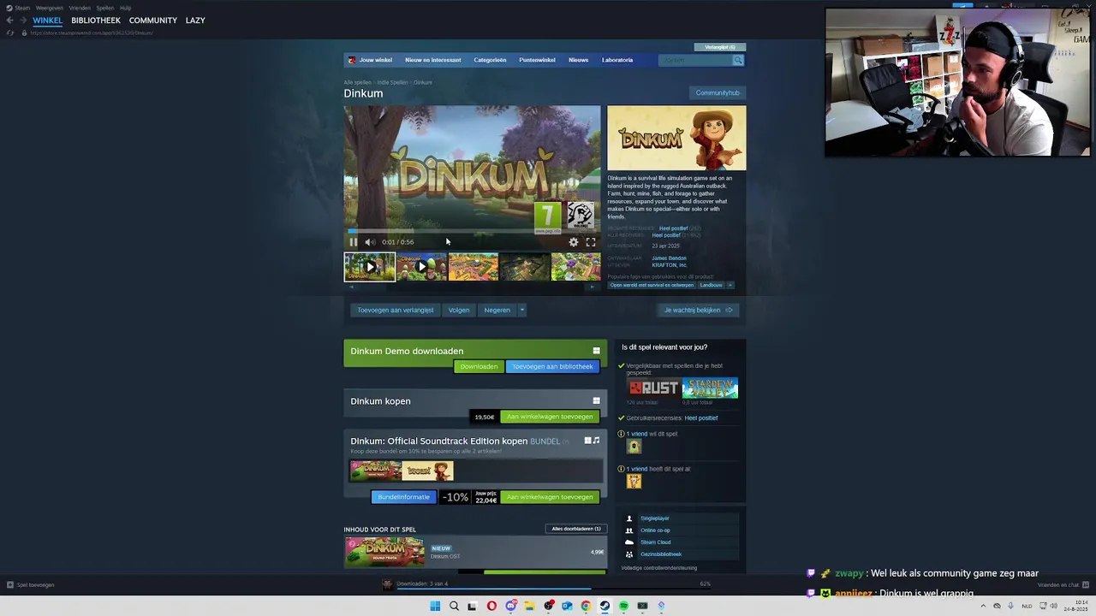The height and width of the screenshot is (616, 1096).
Task: Open Nieuw en interessant menu
Action: 433,60
